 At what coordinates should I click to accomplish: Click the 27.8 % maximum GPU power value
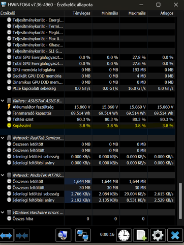pyautogui.click(x=139, y=57)
